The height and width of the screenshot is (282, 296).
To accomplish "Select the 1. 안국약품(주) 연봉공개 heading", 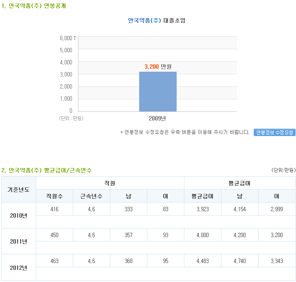I will coord(34,6).
